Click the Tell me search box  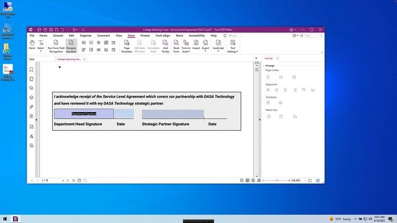tap(233, 36)
